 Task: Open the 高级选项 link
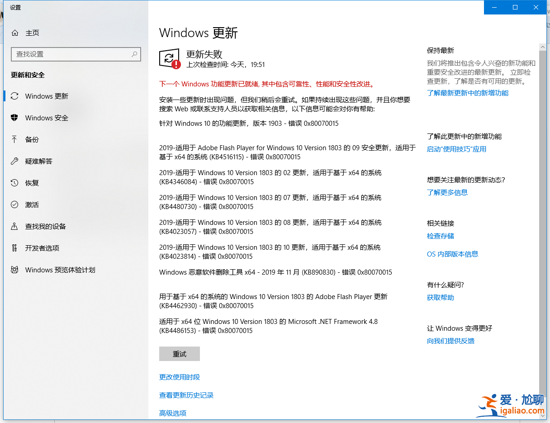[x=173, y=413]
